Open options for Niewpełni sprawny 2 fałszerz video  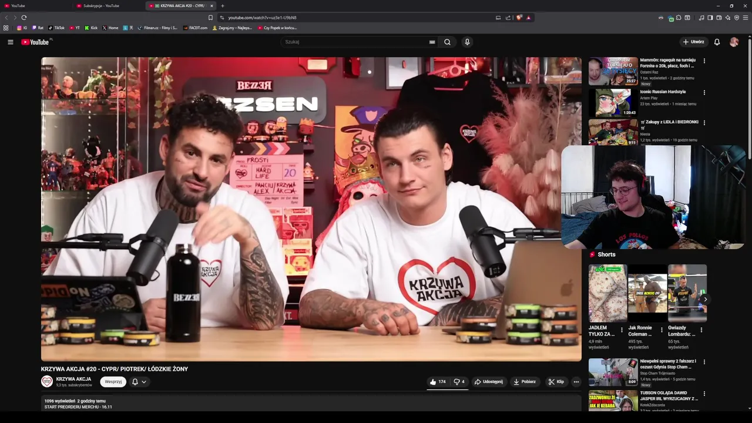704,362
